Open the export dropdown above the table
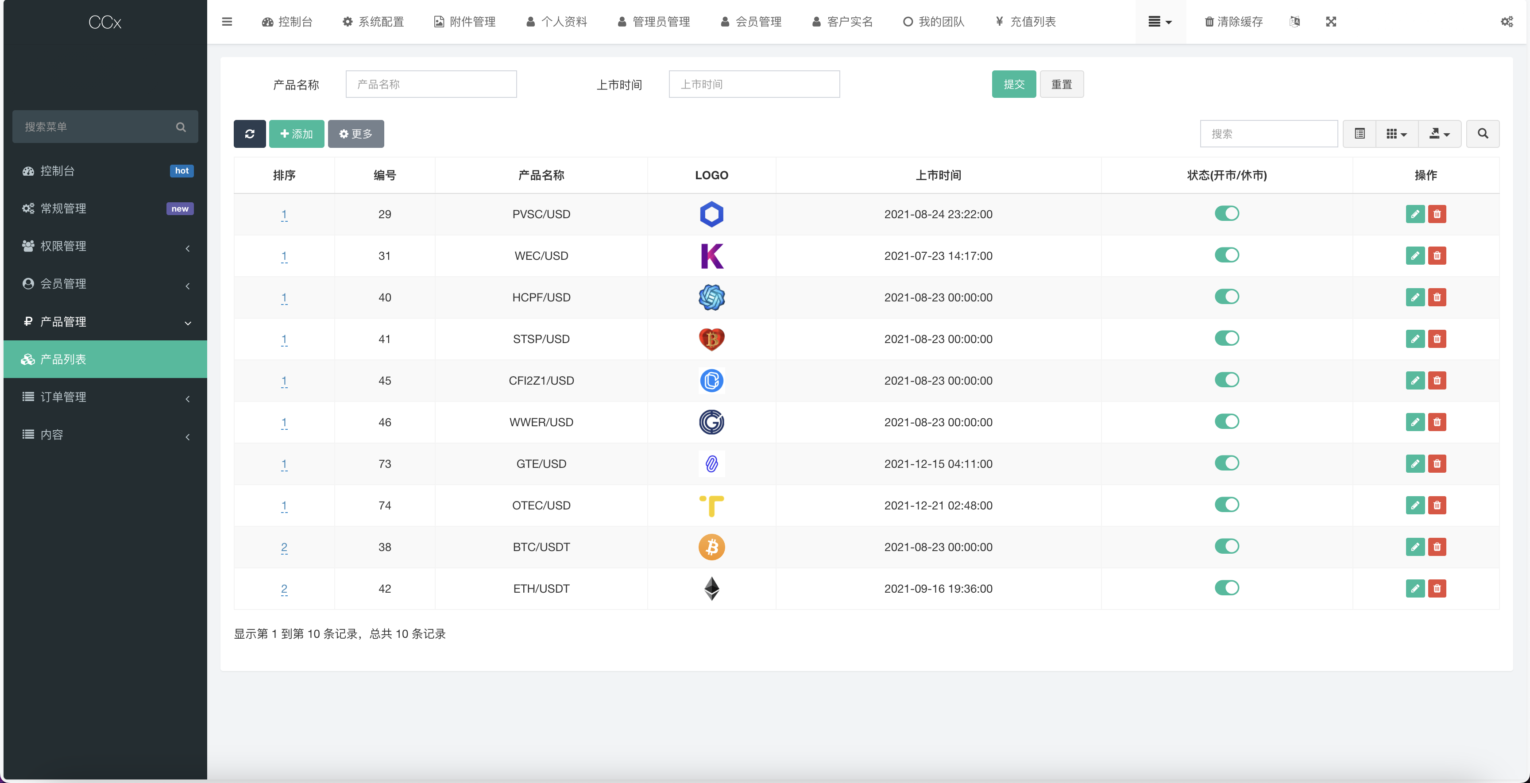 1440,134
